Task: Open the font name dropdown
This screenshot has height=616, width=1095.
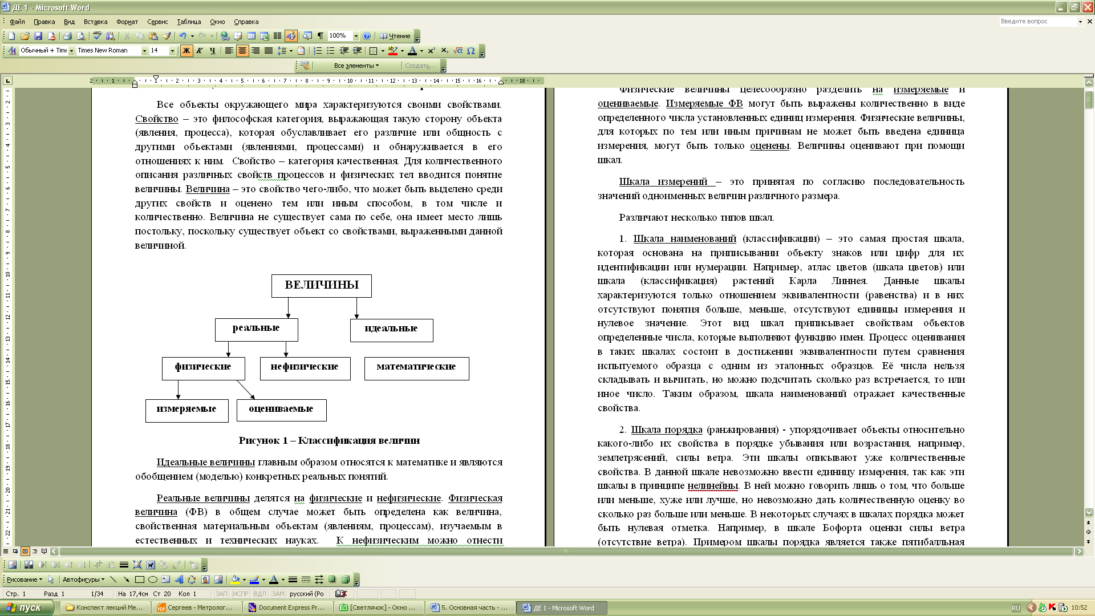Action: pyautogui.click(x=144, y=51)
